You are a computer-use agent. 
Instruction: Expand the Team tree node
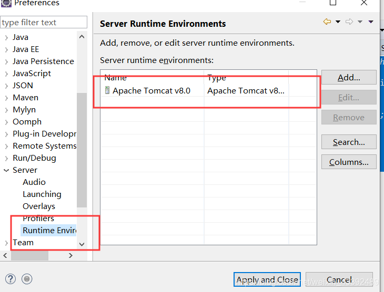pos(6,243)
